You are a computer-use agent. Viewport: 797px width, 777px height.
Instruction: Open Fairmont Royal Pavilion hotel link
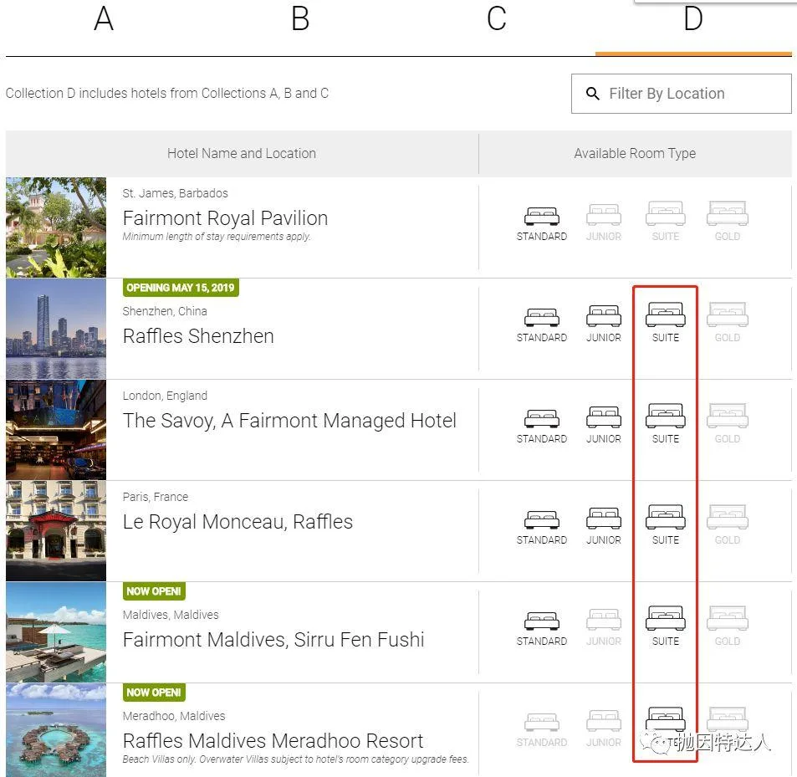click(x=225, y=218)
